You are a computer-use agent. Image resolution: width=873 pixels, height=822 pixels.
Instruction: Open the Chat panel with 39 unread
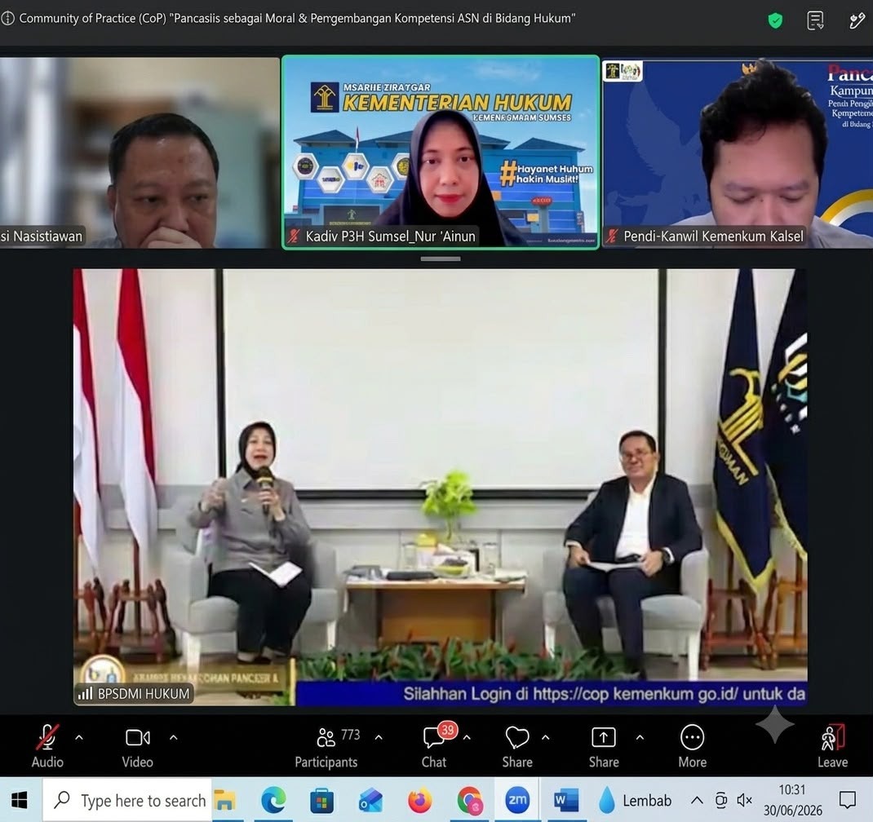pos(434,746)
